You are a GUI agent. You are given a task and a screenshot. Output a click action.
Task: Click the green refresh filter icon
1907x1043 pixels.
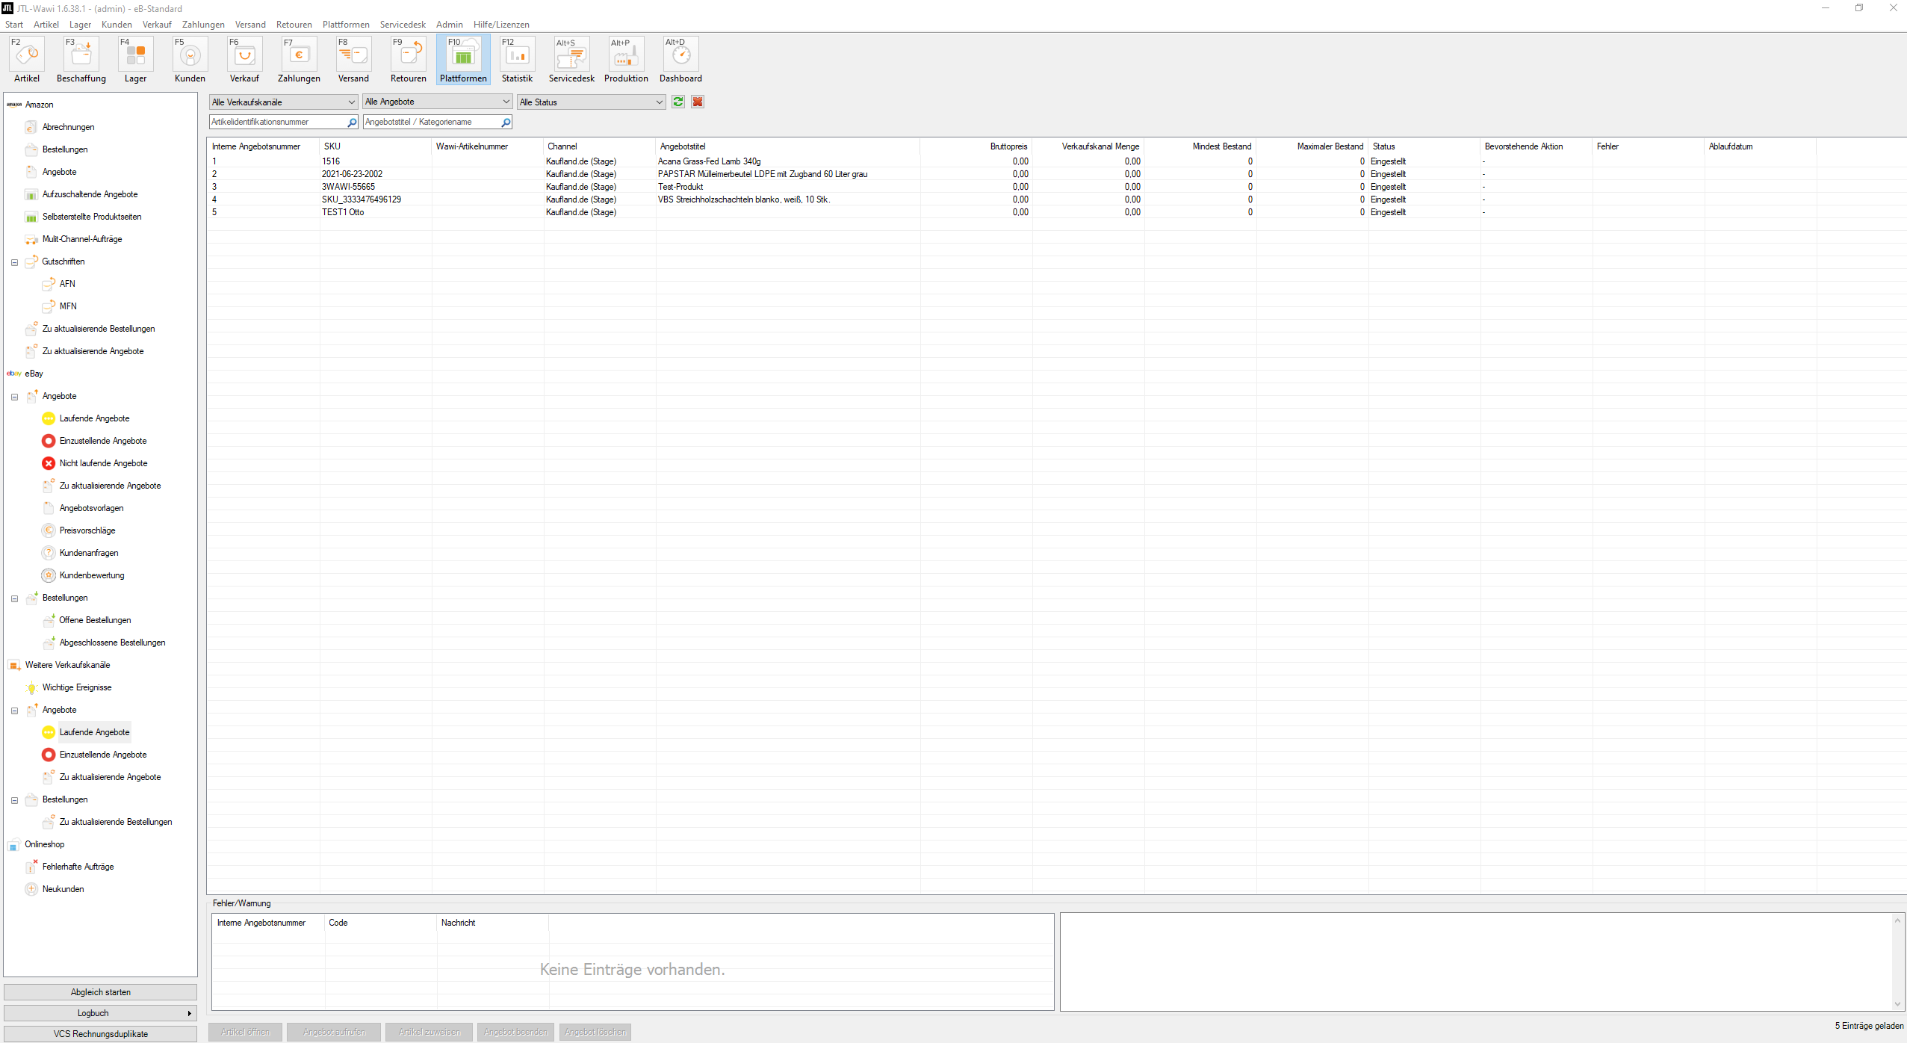[678, 102]
